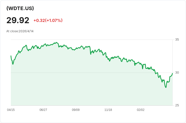Click the 11/18 date axis label
Screen dimensions: 186x123
(108, 110)
